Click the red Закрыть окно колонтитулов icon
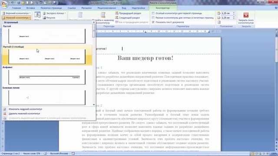Image resolution: width=278 pixels, height=156 pixels. (x=246, y=15)
